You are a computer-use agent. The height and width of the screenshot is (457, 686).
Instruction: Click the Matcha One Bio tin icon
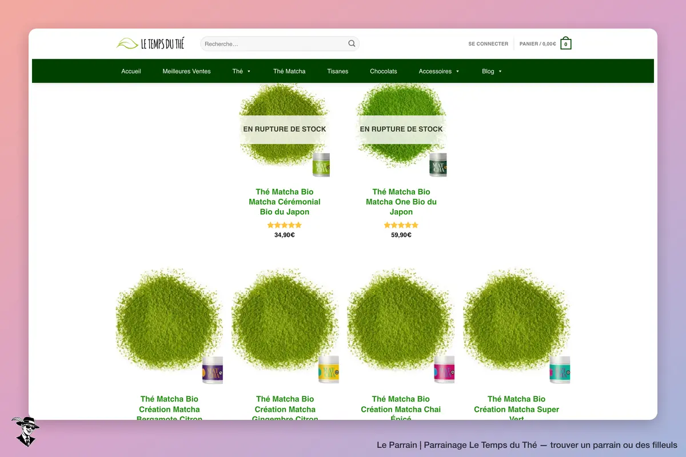coord(438,164)
